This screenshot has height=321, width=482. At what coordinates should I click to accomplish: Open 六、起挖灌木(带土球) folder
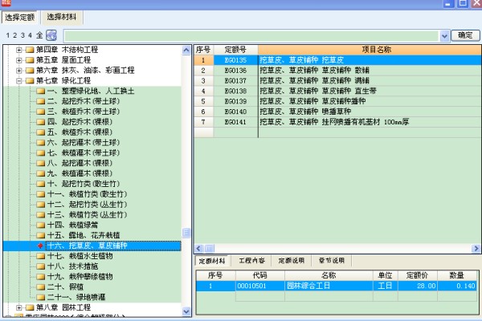click(x=84, y=143)
